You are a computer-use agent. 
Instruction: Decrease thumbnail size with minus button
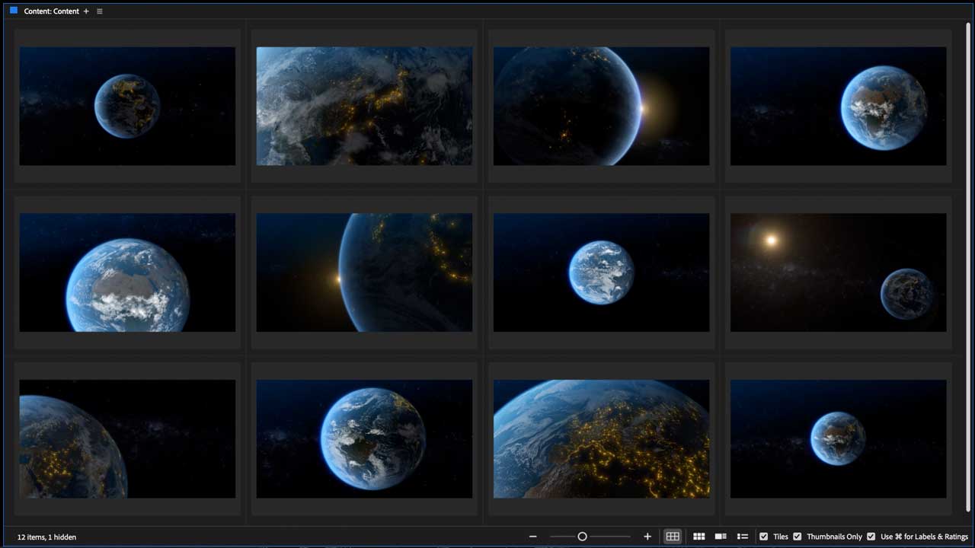[x=533, y=537]
